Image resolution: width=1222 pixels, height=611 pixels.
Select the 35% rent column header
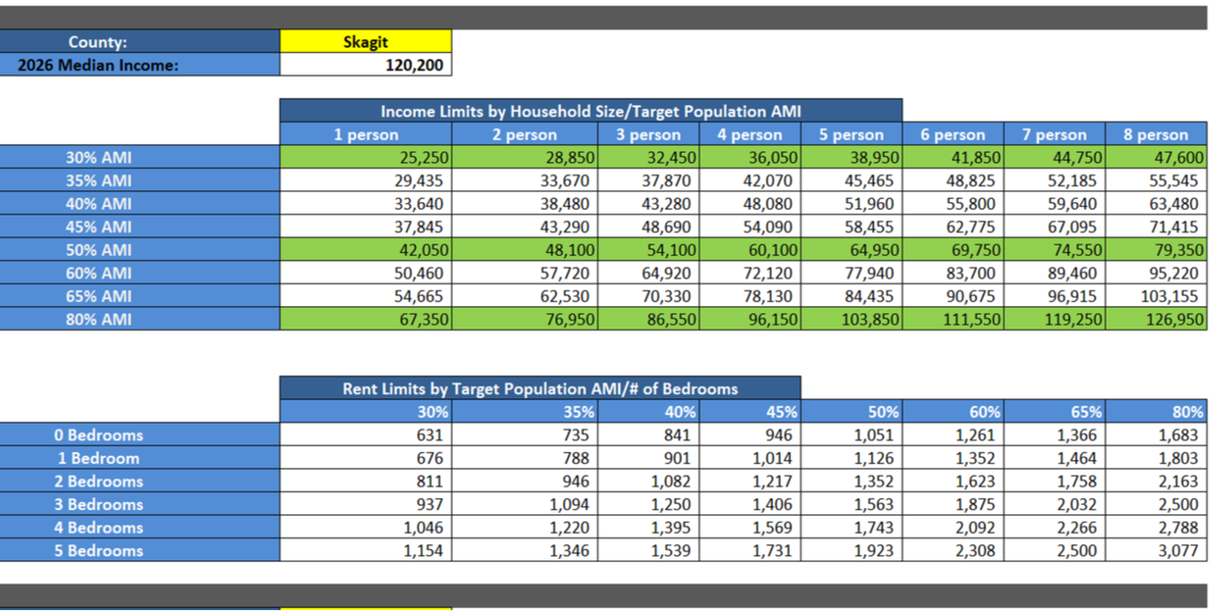524,411
